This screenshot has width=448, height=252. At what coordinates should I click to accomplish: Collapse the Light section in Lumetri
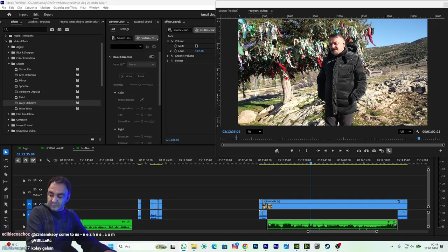115,129
